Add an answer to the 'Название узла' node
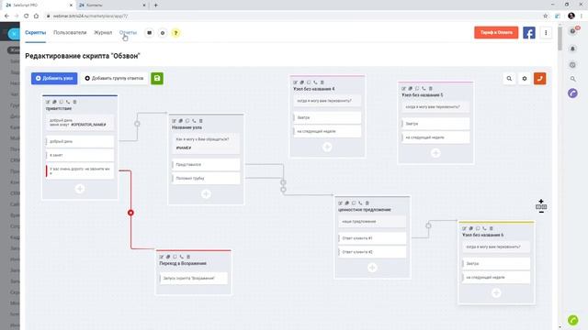 coord(206,193)
